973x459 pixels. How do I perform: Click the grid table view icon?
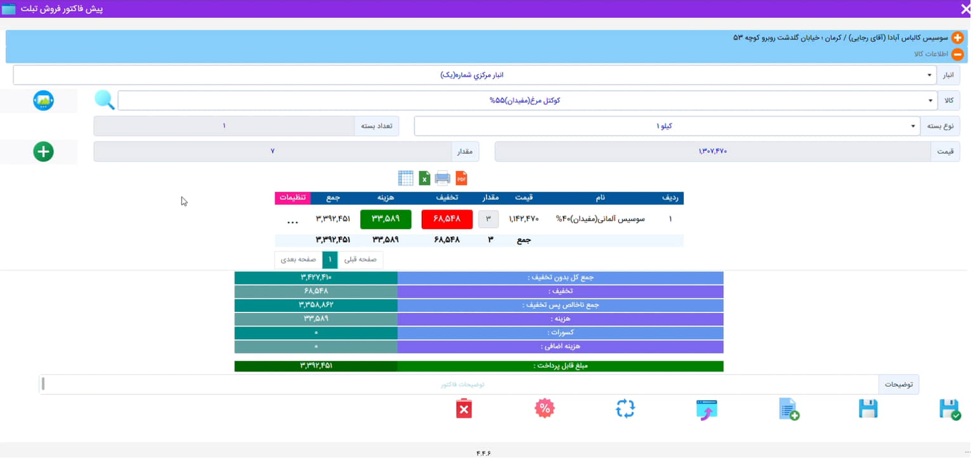pyautogui.click(x=405, y=178)
